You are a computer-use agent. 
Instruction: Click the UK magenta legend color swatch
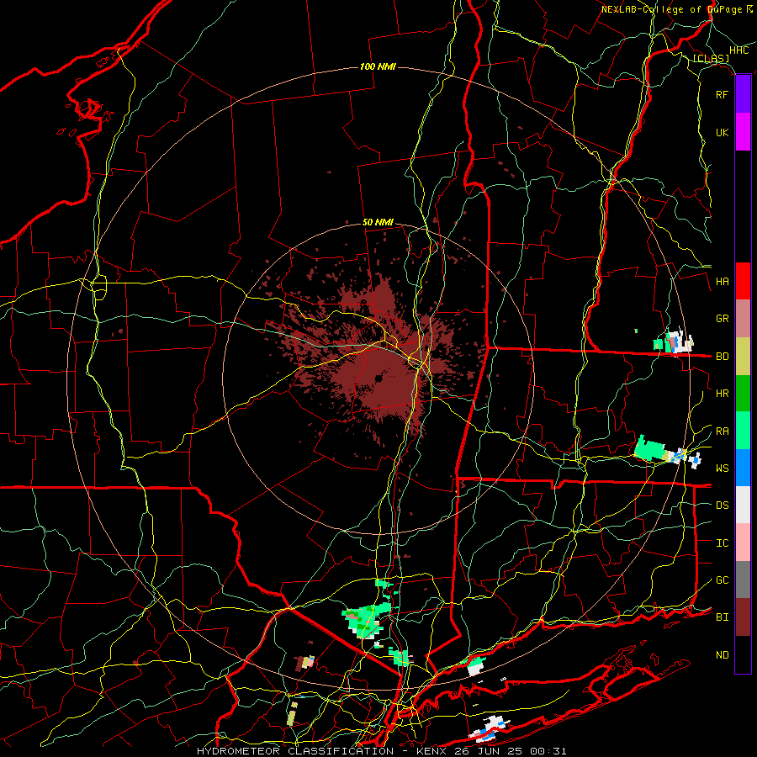coord(743,132)
